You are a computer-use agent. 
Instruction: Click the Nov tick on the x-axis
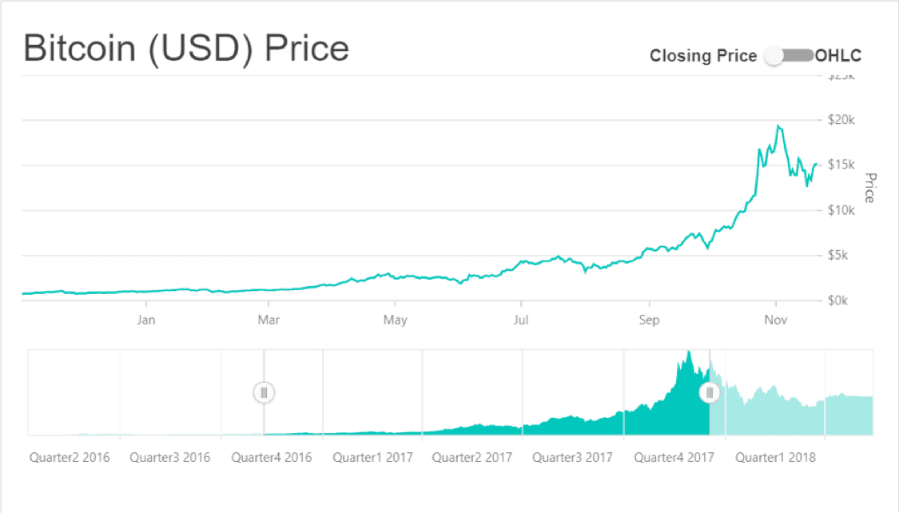pyautogui.click(x=775, y=320)
